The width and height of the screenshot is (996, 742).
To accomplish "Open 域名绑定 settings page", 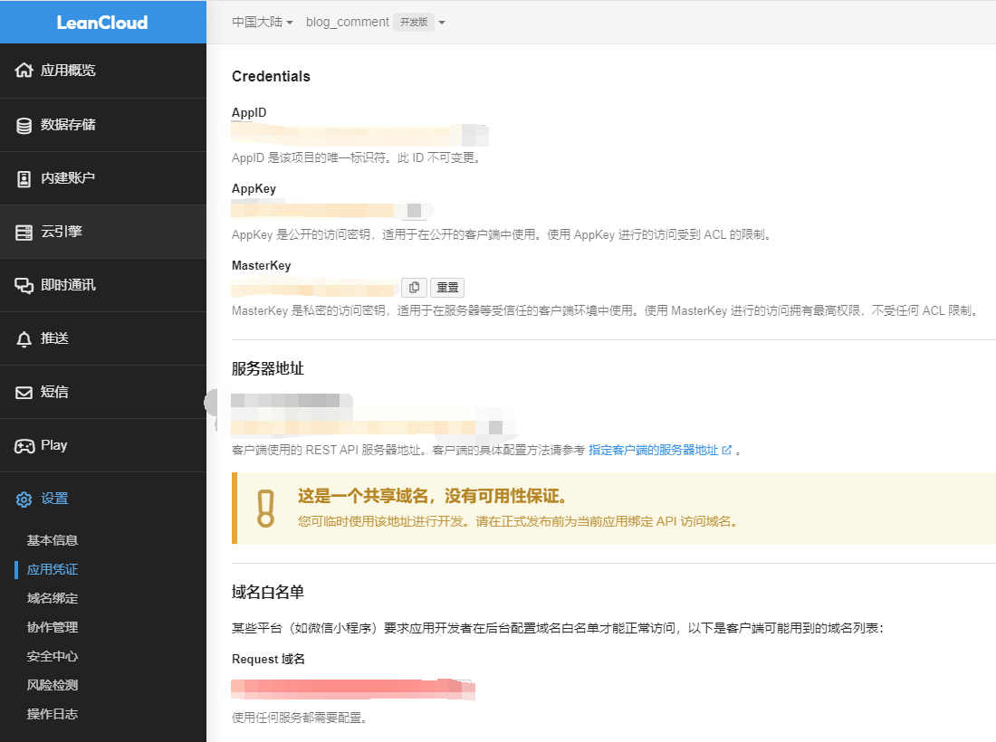I will 53,598.
